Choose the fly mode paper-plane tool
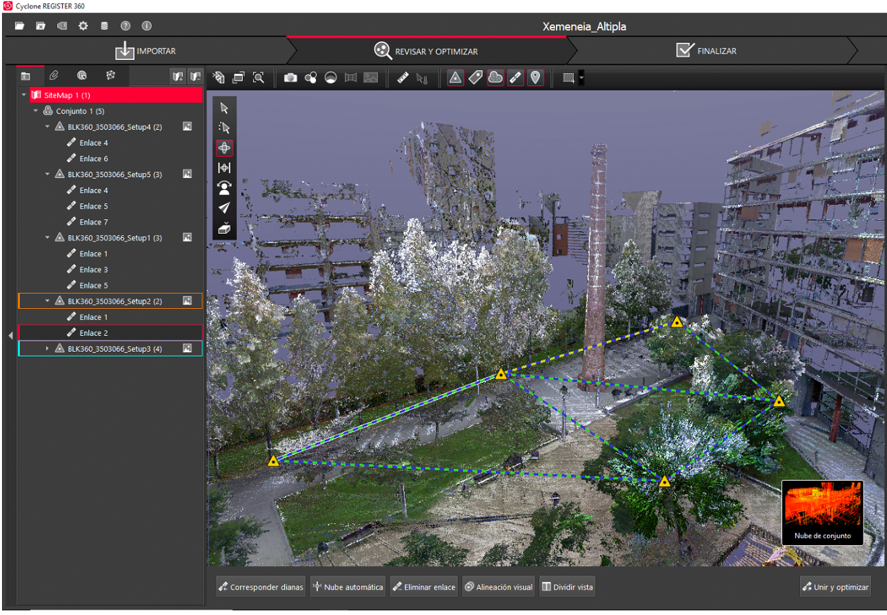This screenshot has width=887, height=615. [x=224, y=208]
